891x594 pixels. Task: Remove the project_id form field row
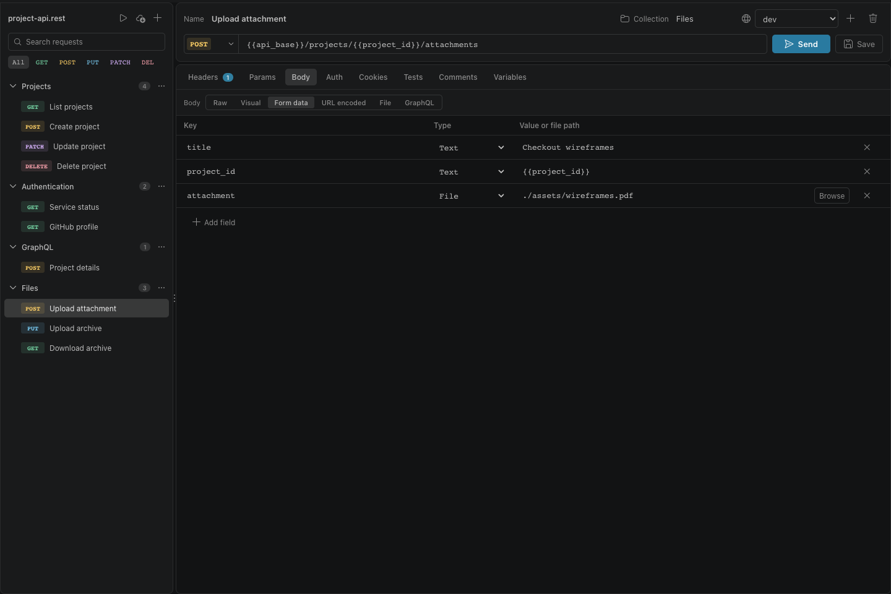(867, 171)
